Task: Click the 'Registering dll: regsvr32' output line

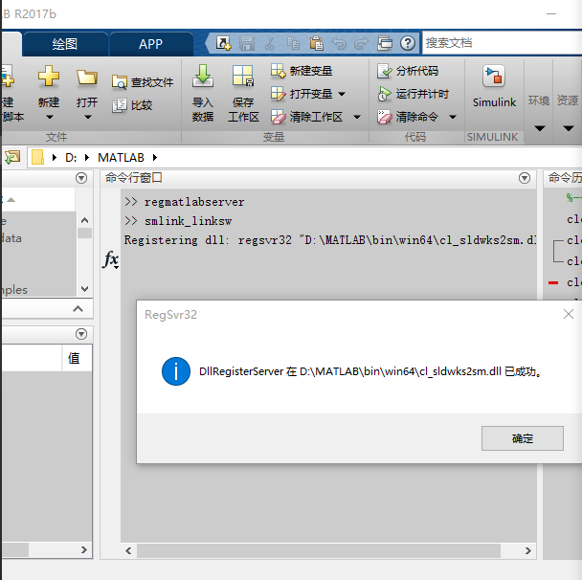Action: pyautogui.click(x=329, y=240)
